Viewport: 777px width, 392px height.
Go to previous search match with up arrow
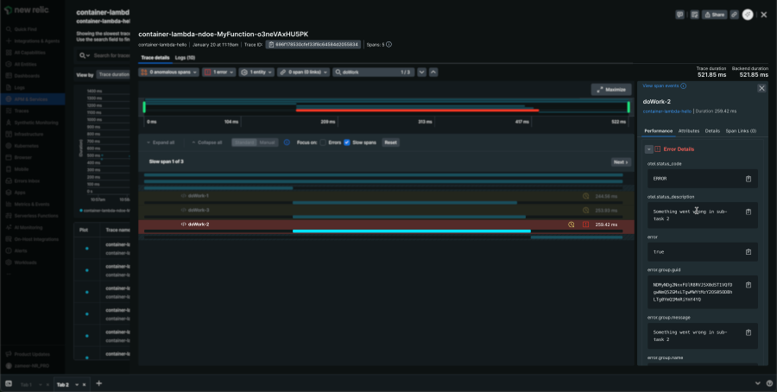tap(433, 73)
